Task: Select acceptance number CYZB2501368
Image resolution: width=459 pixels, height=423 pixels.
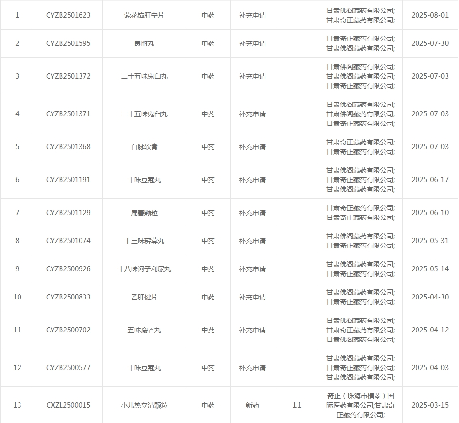Action: click(68, 147)
